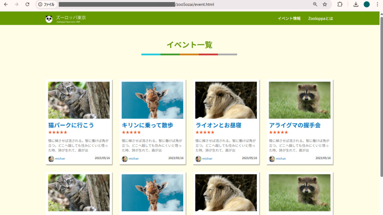Viewport: 383px width, 215px height.
Task: Click the 2023/05/16 date on アライグマ card
Action: (x=323, y=158)
